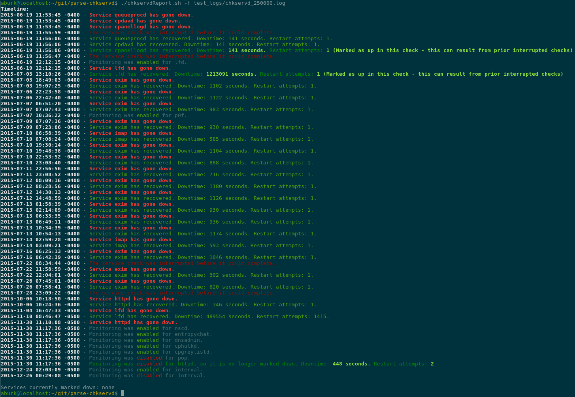The height and width of the screenshot is (397, 575).
Task: Select 'Service httpd has recovered' 346 seconds line
Action: pyautogui.click(x=203, y=305)
